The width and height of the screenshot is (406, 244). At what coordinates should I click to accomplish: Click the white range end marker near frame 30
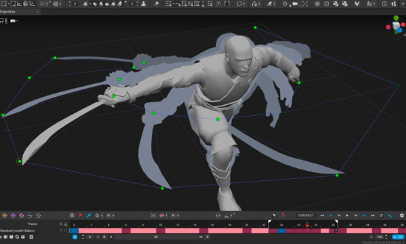[x=336, y=222]
